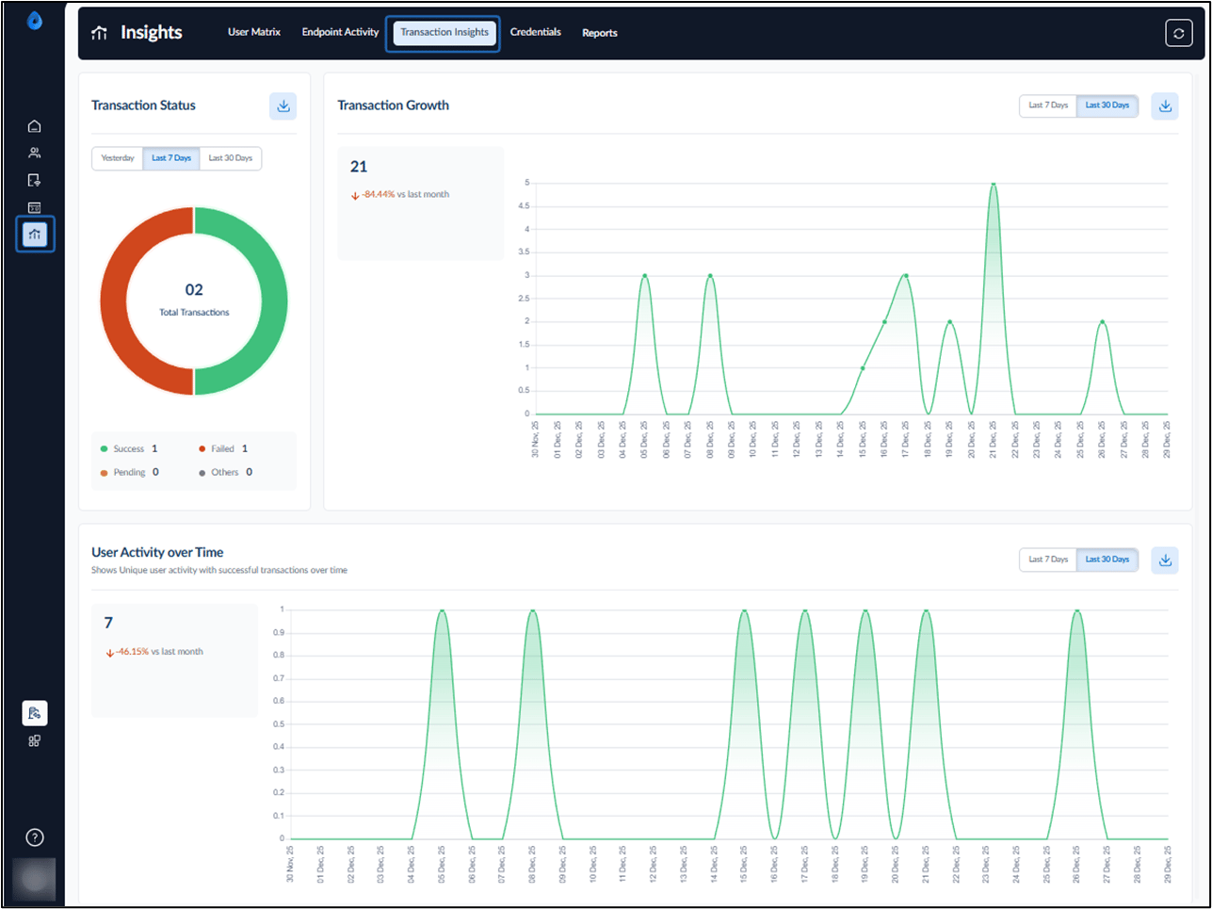
Task: Click the User Activity total value 7
Action: tap(108, 623)
